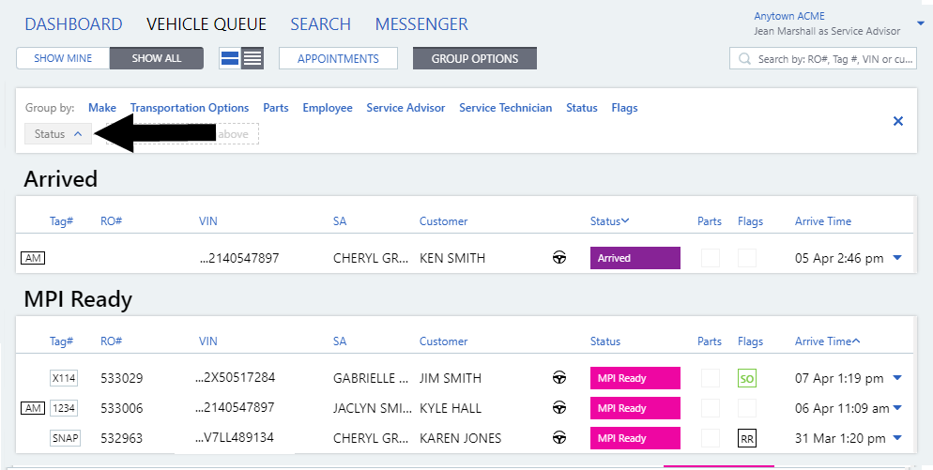The image size is (933, 470).
Task: Open the Dashboard tab
Action: (73, 24)
